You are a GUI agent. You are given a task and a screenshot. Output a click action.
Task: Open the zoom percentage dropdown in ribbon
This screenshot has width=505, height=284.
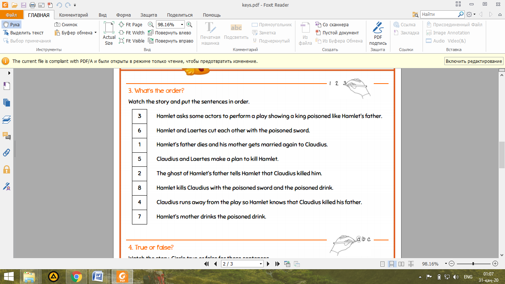(182, 24)
